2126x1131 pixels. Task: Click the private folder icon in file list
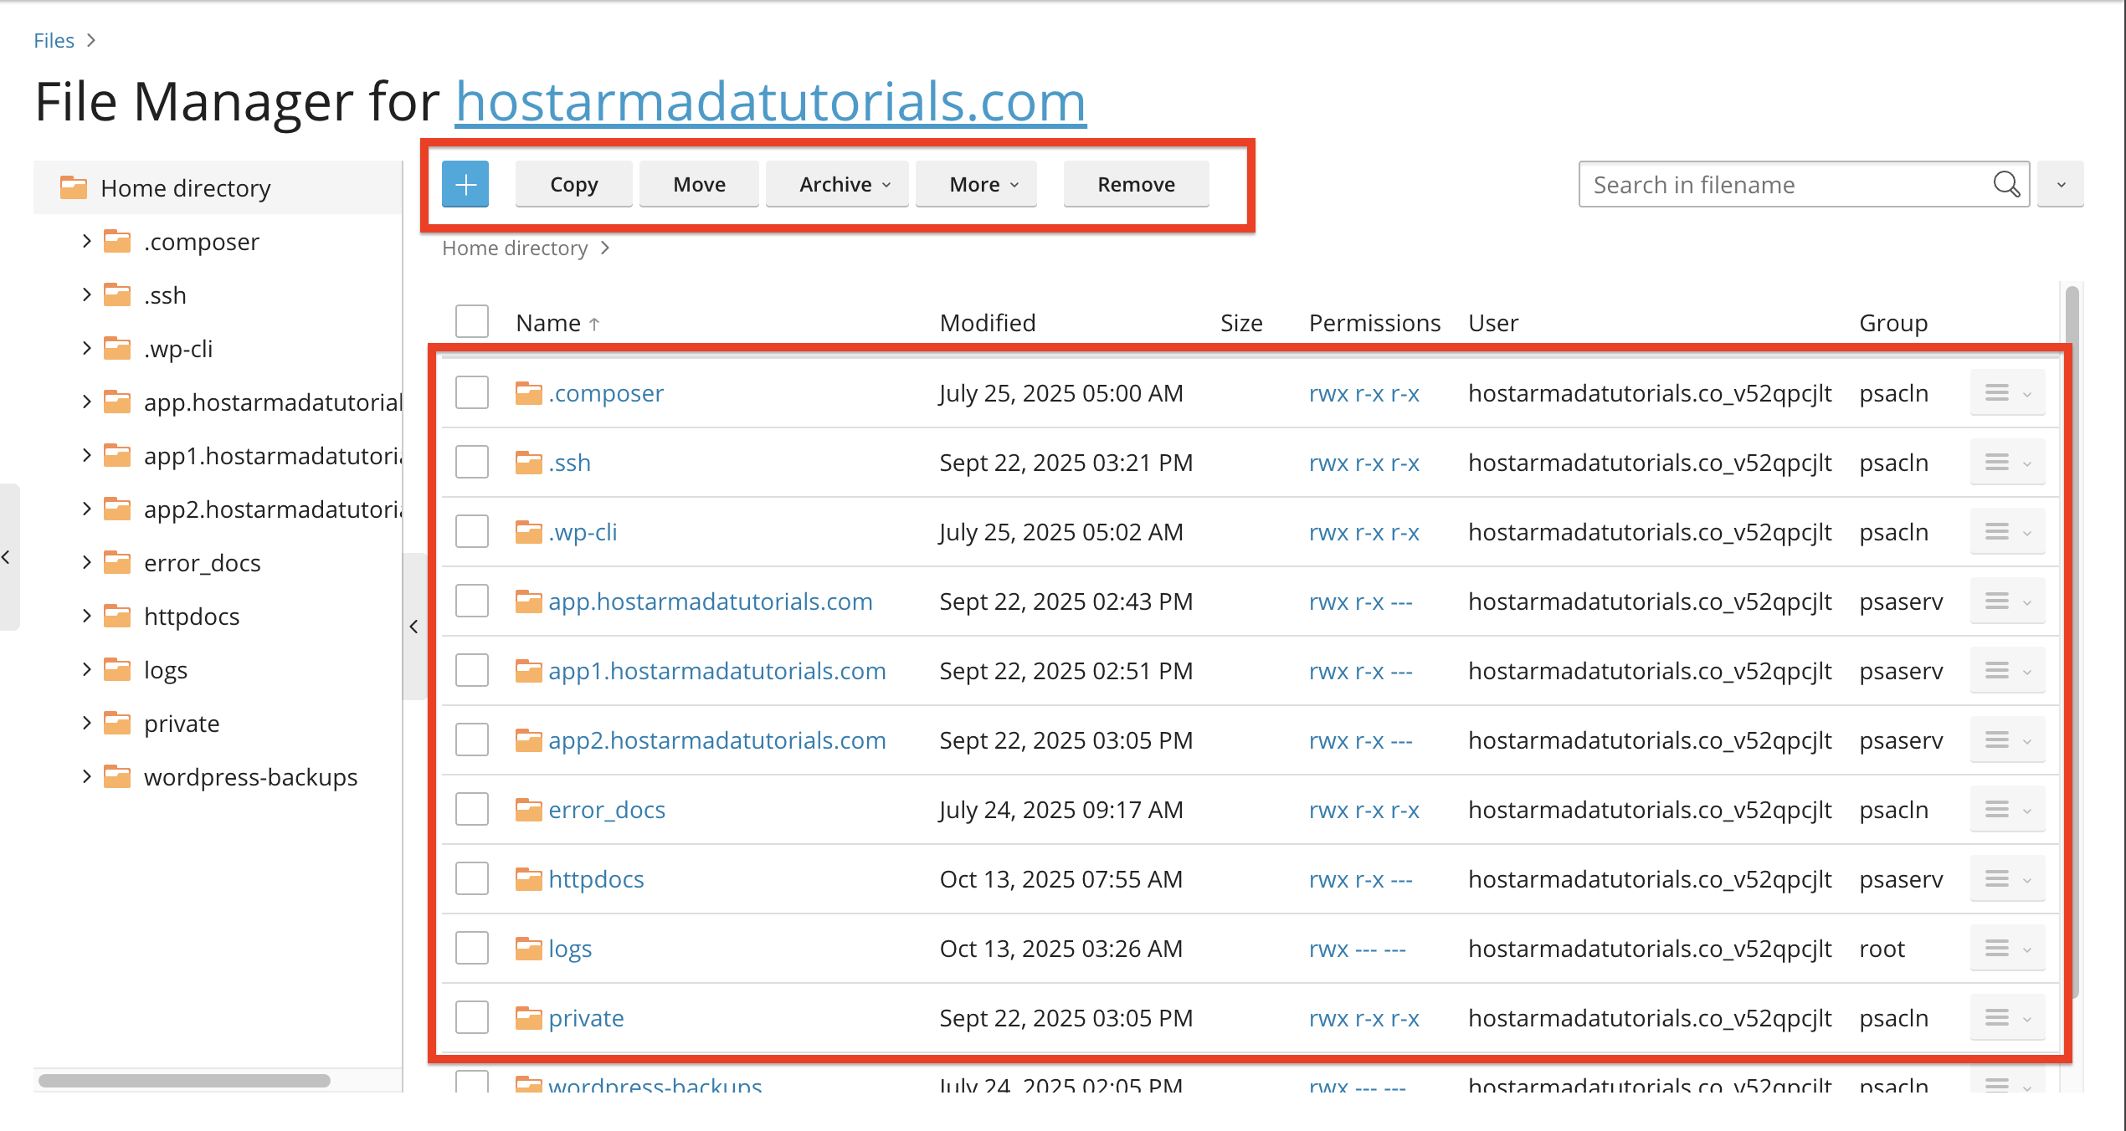(x=528, y=1017)
